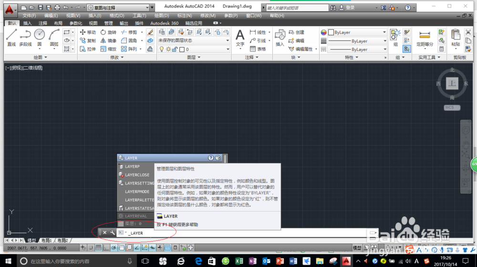Screen dimensions: 477x267
Task: Open the quick calculator icon
Action: (x=441, y=49)
